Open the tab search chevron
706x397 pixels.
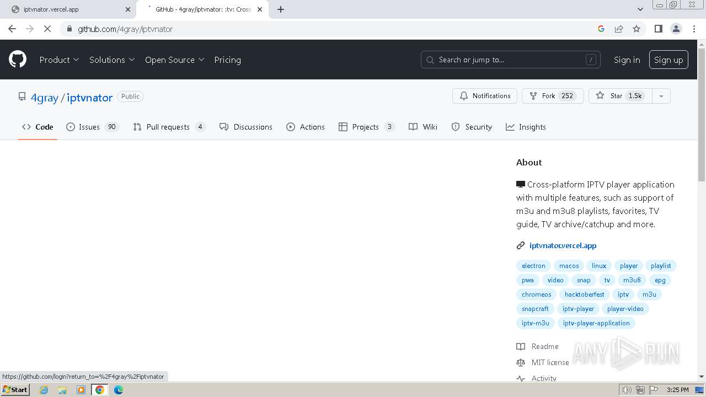pyautogui.click(x=640, y=9)
